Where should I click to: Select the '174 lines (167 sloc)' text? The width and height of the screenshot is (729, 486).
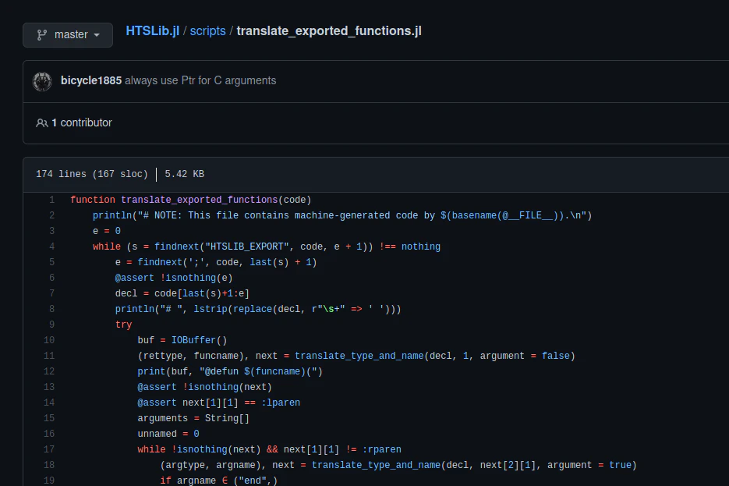91,174
